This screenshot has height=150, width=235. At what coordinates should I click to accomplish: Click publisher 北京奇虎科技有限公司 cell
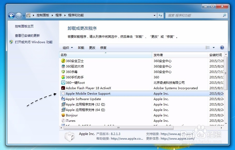tap(169, 82)
